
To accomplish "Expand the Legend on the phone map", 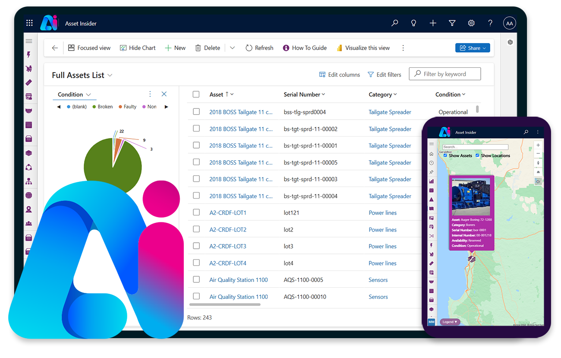I will coord(450,322).
